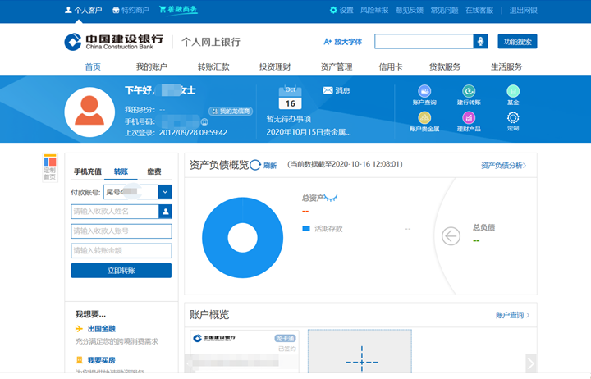
Task: Open the 账户查询 shortcut icon
Action: pyautogui.click(x=424, y=91)
